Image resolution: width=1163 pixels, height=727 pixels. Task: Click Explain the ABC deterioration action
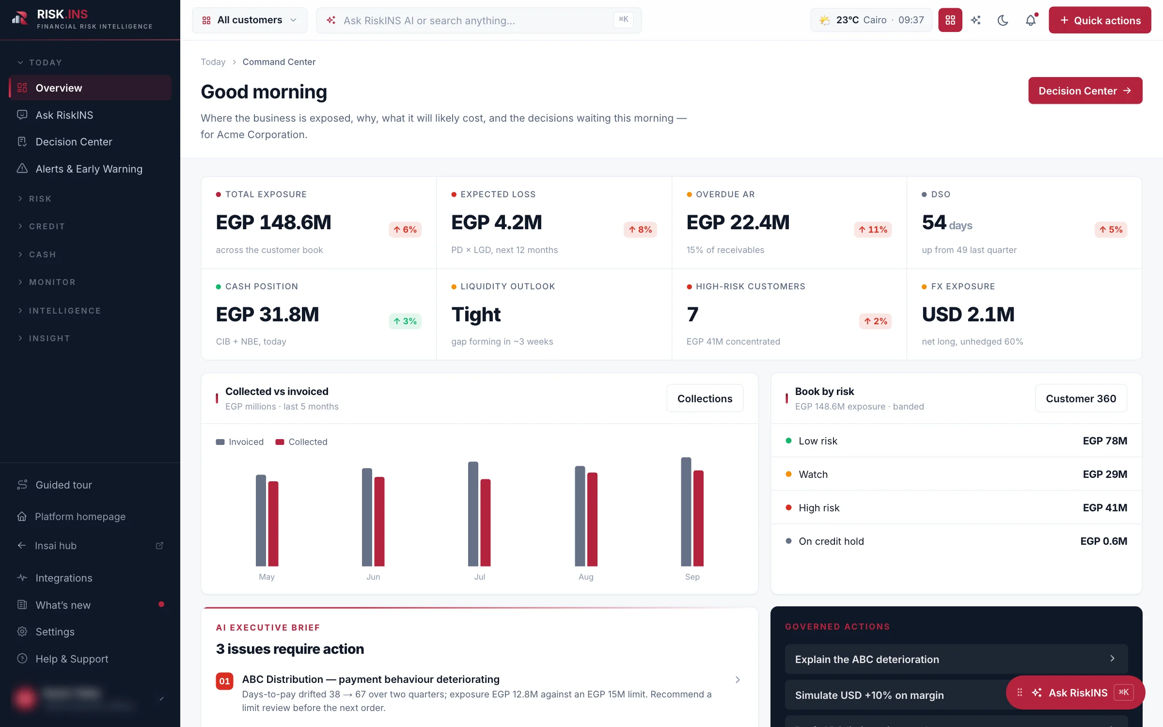pyautogui.click(x=956, y=659)
